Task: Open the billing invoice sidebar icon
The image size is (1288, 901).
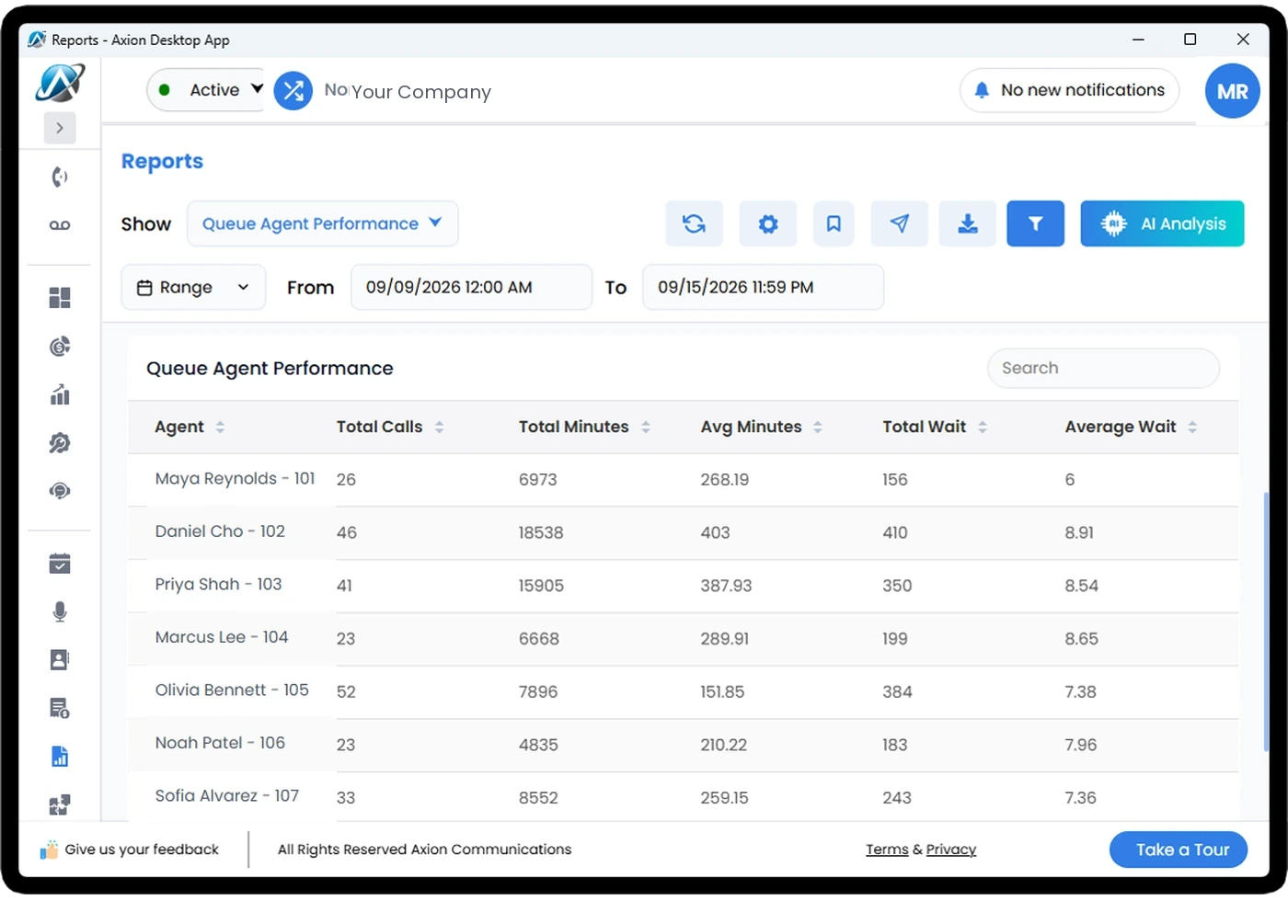Action: (60, 708)
